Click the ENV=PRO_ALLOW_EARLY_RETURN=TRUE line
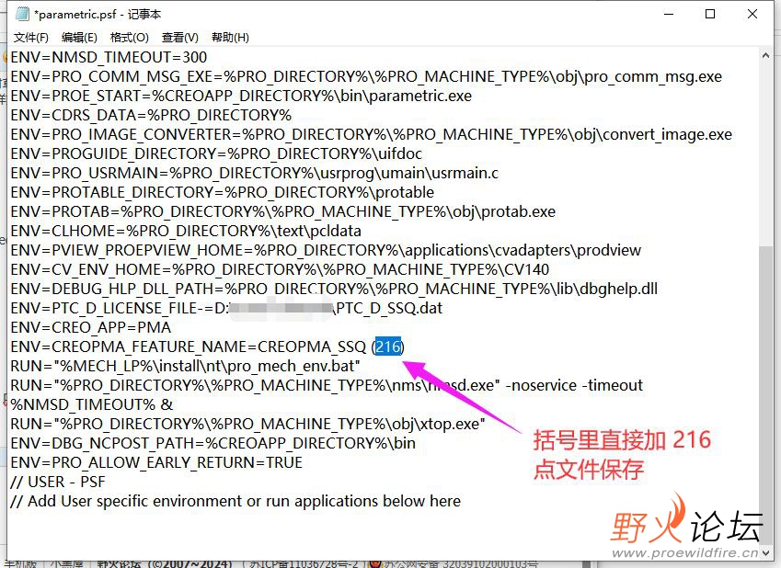The width and height of the screenshot is (781, 568). (156, 462)
